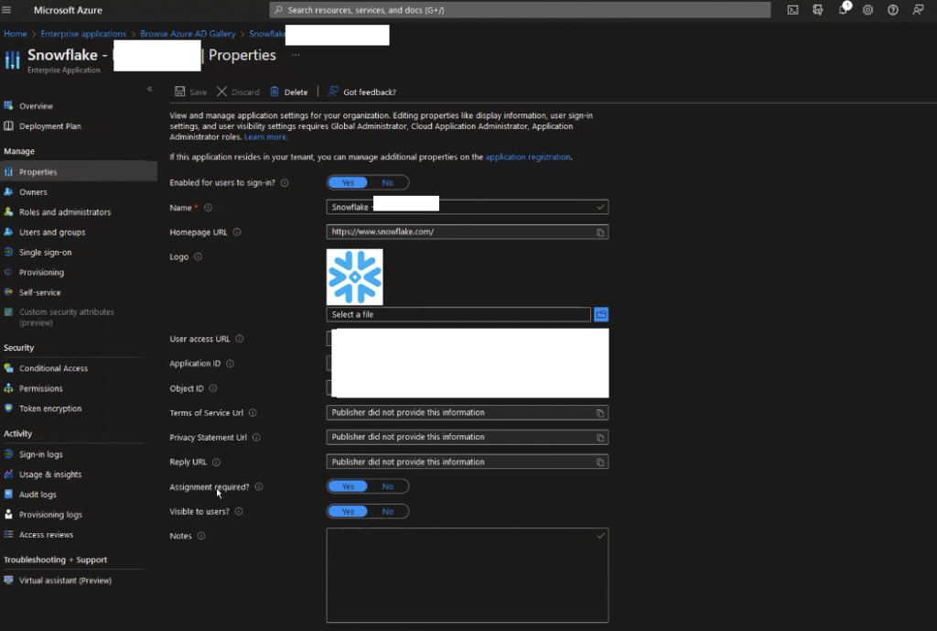Open the application registration link
Image resolution: width=937 pixels, height=631 pixels.
click(x=526, y=157)
